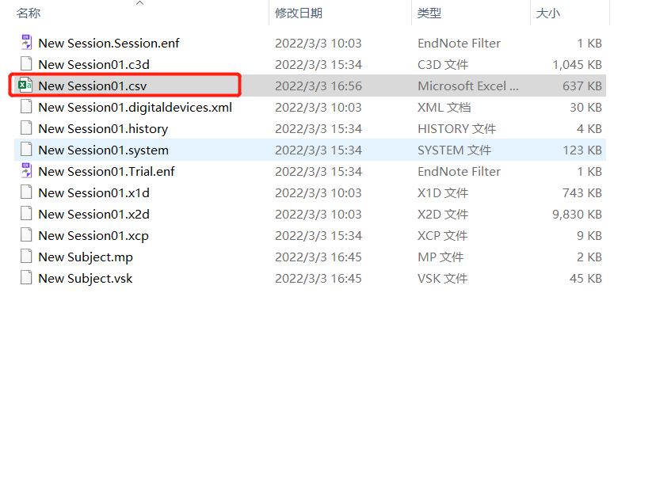Select the New Session01.system file icon
This screenshot has width=656, height=487.
pyautogui.click(x=26, y=149)
